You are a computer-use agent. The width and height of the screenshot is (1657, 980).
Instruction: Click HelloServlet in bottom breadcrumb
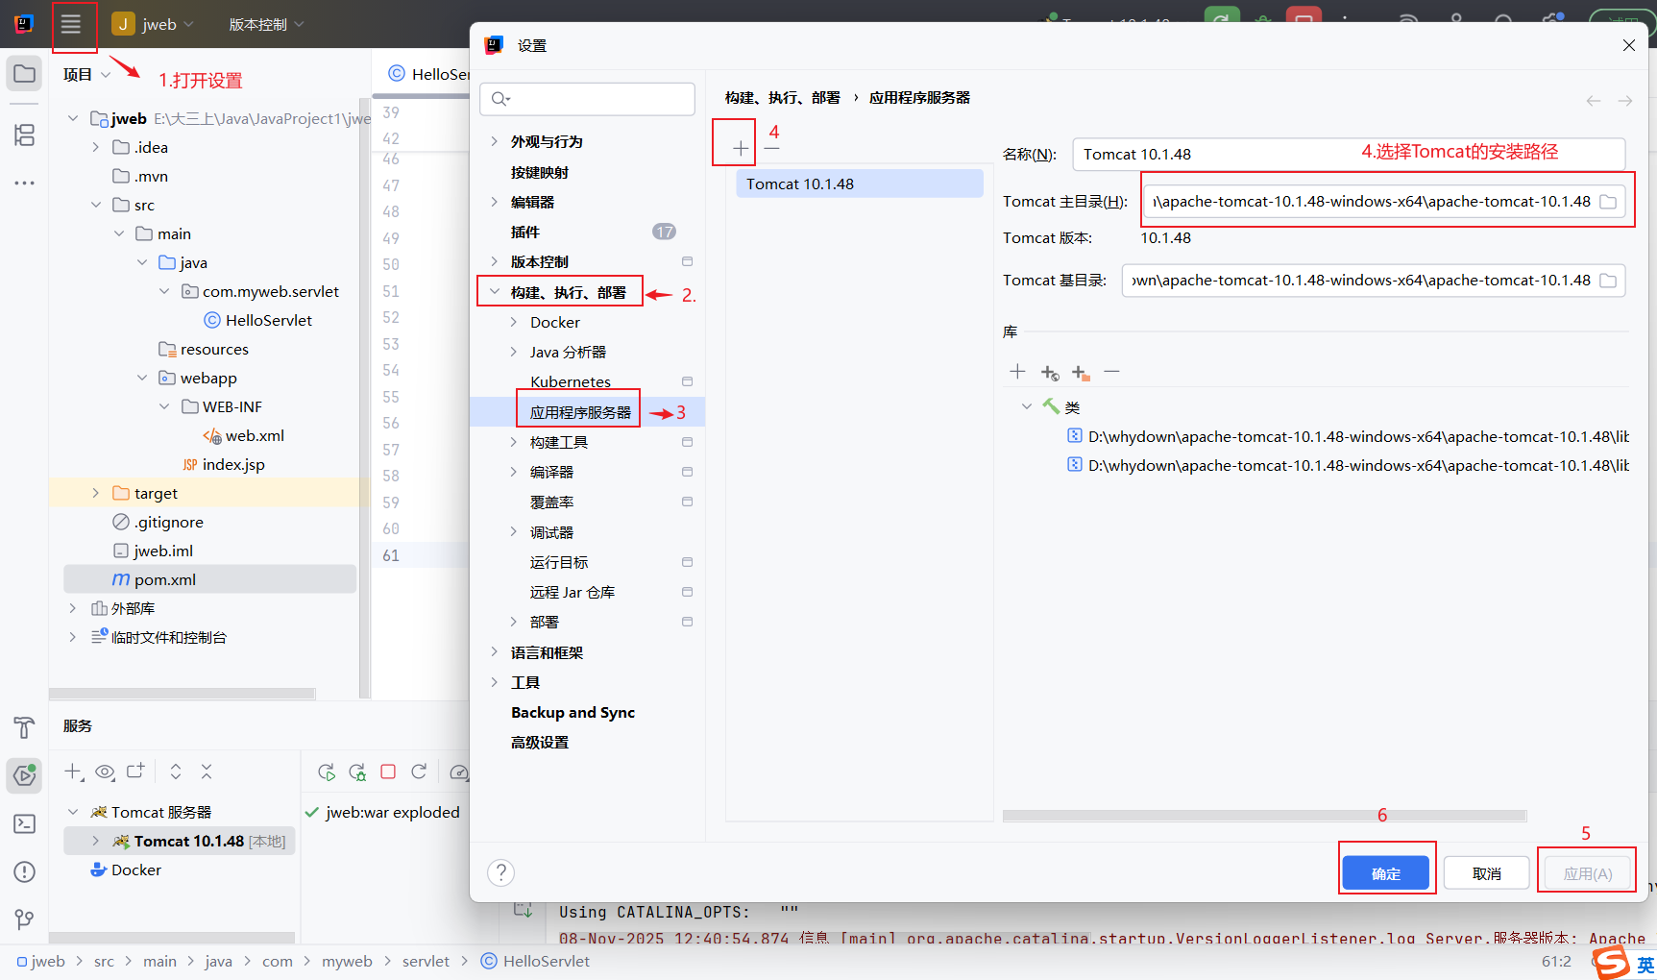tap(535, 961)
